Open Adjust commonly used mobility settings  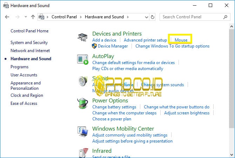coord(130,135)
